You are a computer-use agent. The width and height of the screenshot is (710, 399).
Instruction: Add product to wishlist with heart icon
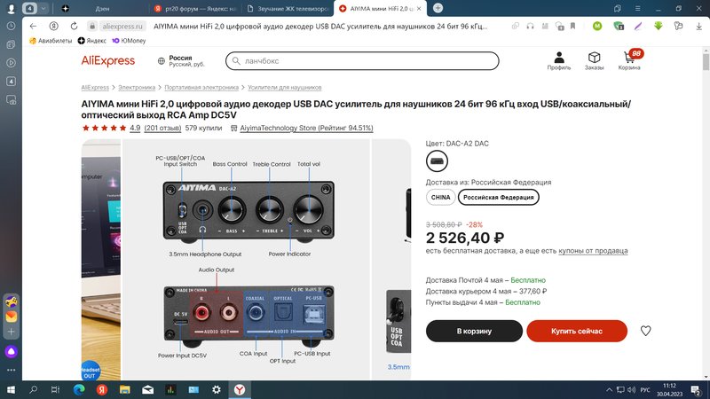coord(646,331)
